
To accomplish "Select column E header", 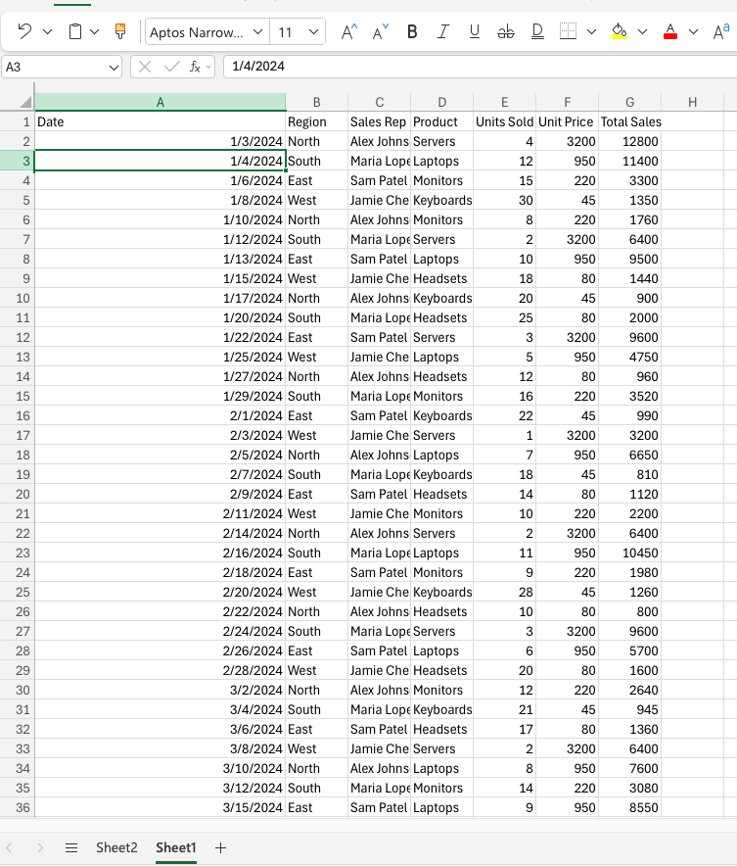I will (x=504, y=102).
